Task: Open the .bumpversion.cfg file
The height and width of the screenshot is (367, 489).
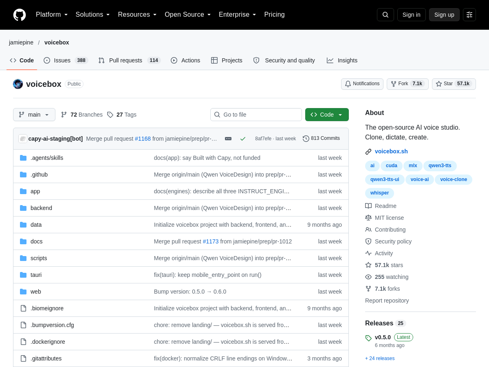Action: (x=52, y=325)
